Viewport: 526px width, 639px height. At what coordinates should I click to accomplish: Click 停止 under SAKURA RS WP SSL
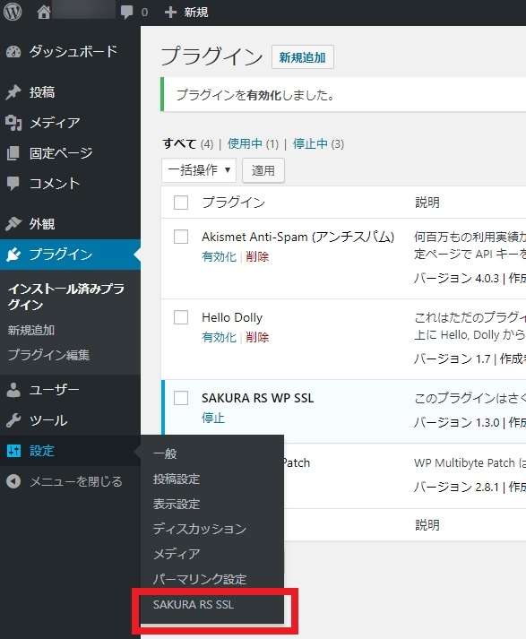coord(213,418)
